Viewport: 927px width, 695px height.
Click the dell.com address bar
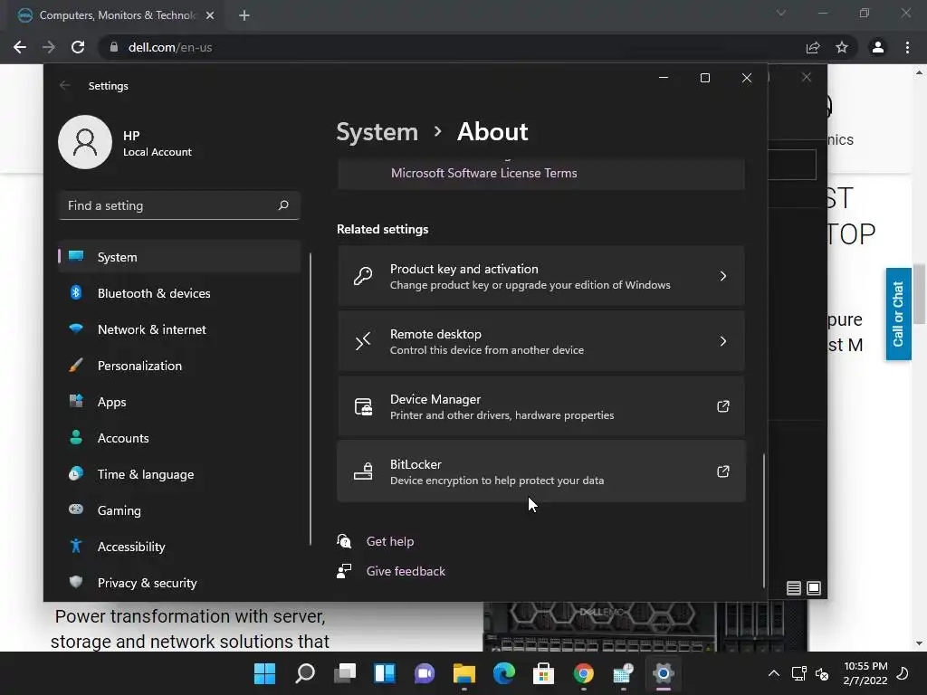[449, 47]
